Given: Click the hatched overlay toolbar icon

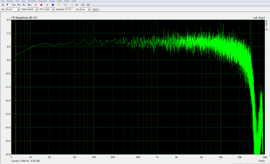Looking at the screenshot, I should pyautogui.click(x=65, y=5).
